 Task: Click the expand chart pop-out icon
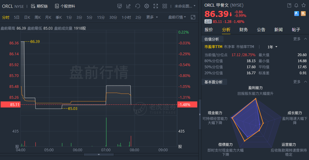pos(193,17)
